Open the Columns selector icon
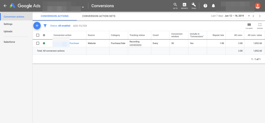The width and height of the screenshot is (265, 123). click(249, 25)
